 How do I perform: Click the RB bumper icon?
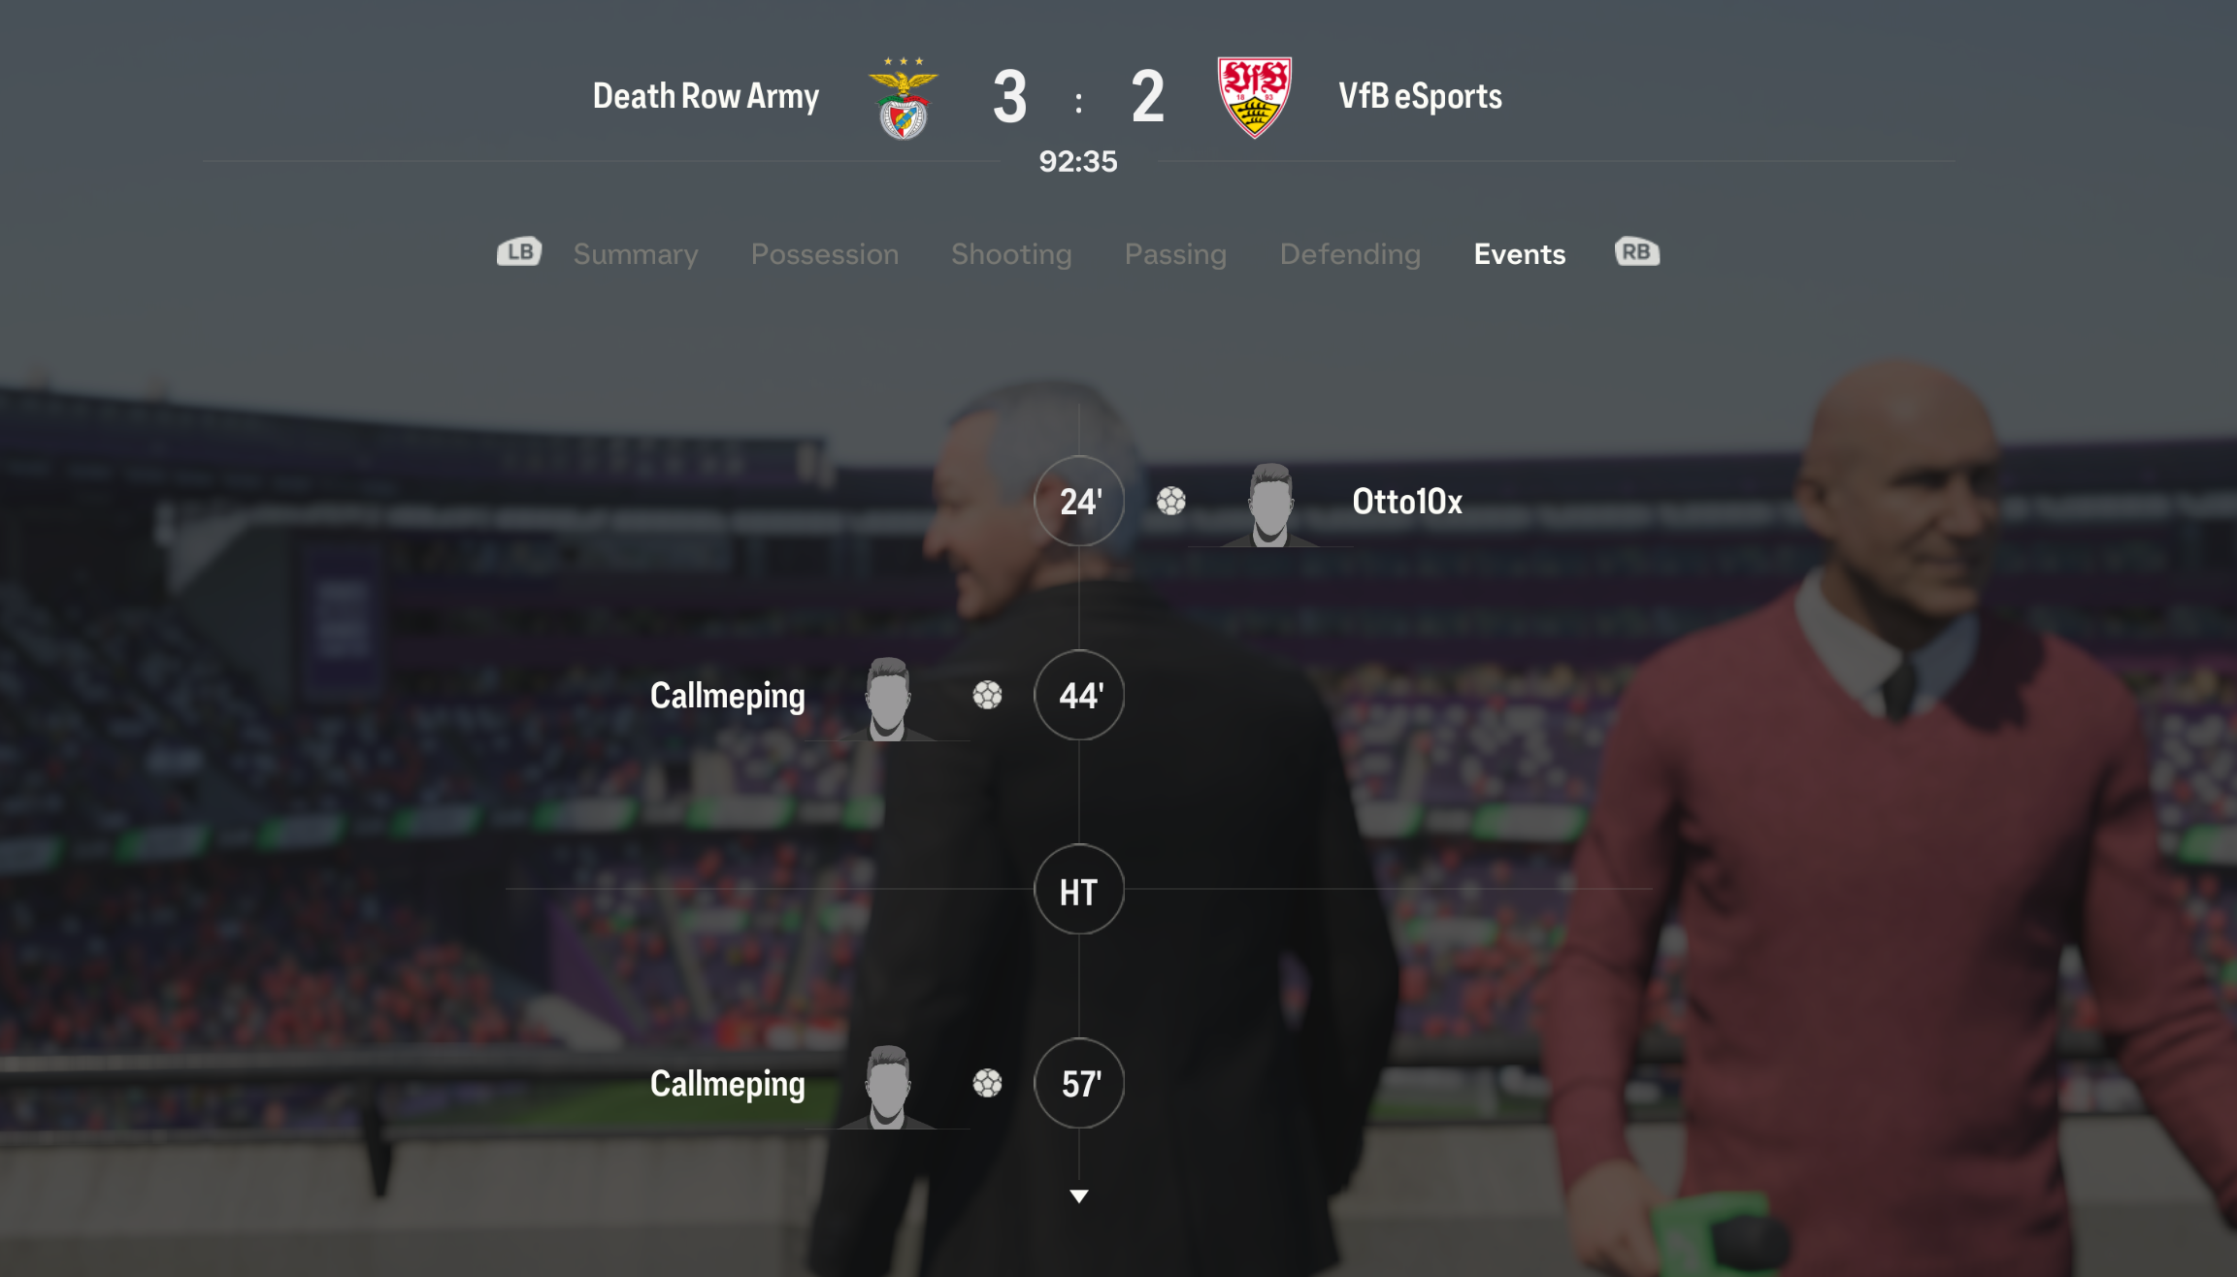[x=1637, y=252]
